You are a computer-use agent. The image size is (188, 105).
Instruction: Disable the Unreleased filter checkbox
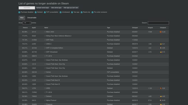(60, 12)
